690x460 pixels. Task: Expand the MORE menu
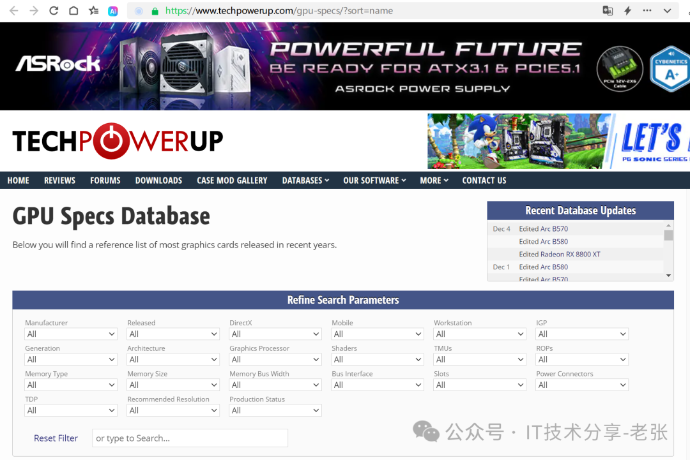pos(434,181)
